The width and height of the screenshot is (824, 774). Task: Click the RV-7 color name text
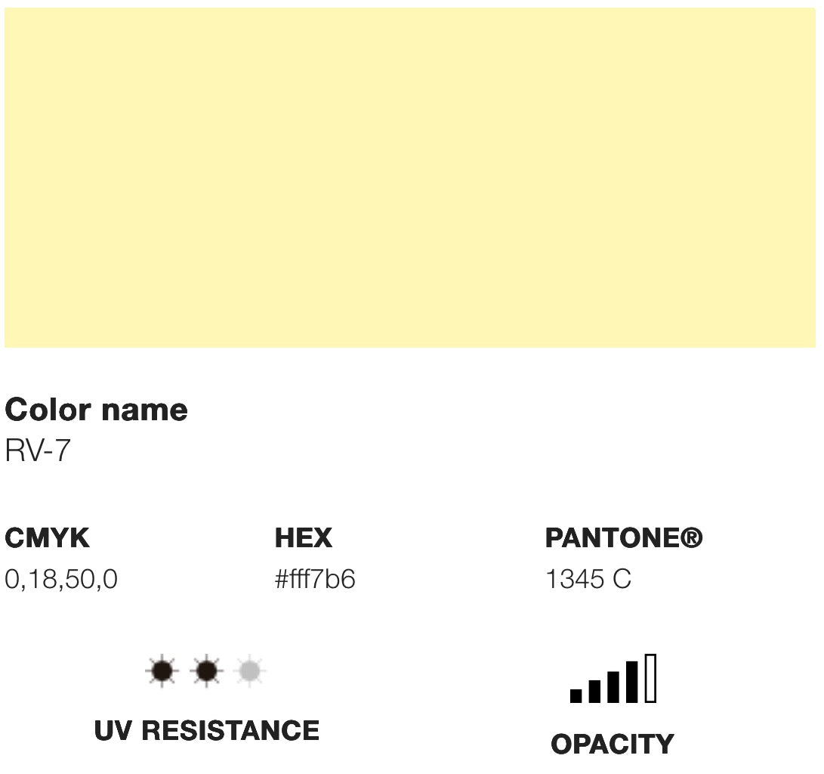[37, 450]
